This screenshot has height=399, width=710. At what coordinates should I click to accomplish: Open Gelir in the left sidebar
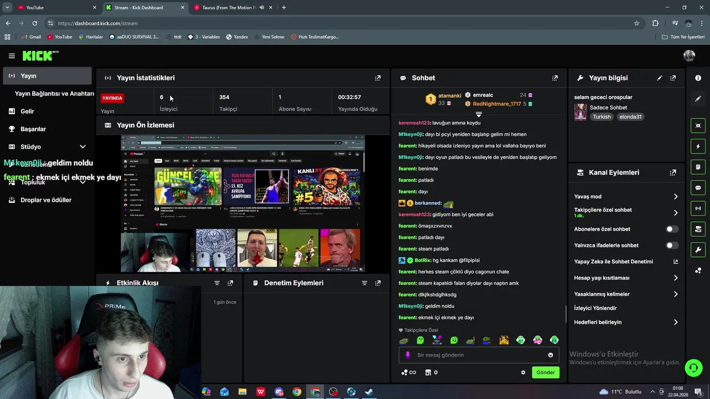click(x=47, y=111)
